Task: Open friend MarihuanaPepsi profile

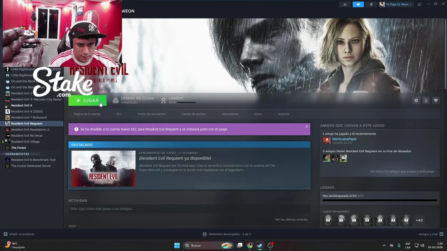Action: coord(344,139)
